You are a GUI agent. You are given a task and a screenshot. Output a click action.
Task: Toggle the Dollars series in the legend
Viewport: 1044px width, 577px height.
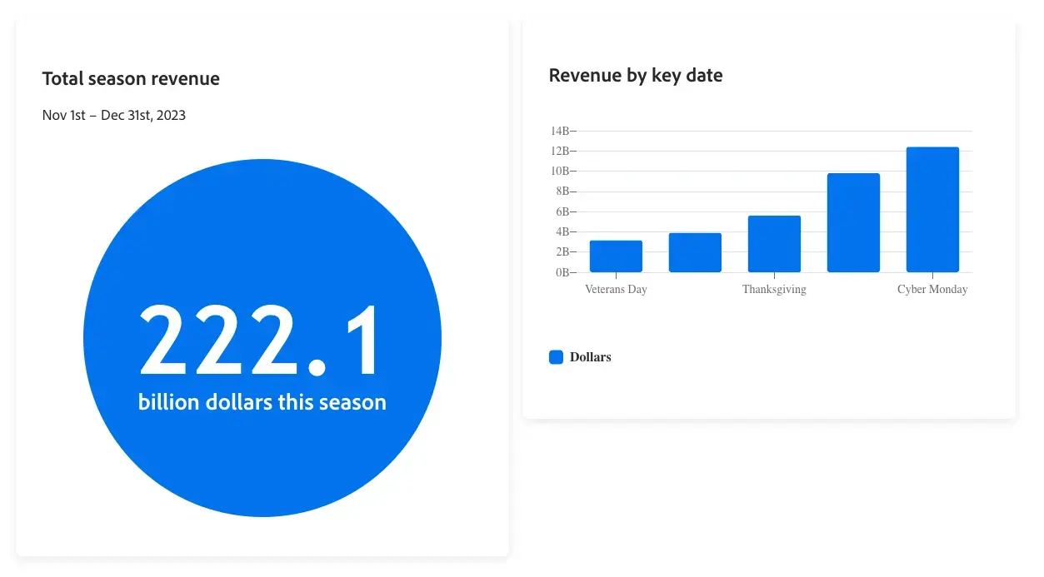(556, 356)
